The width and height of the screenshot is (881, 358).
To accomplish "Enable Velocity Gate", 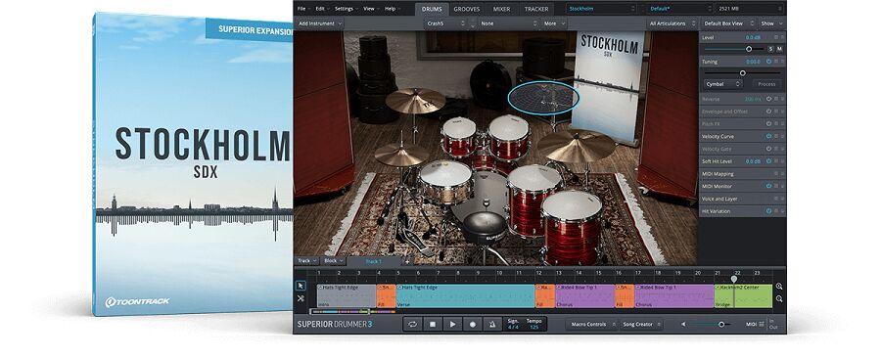I will (768, 149).
